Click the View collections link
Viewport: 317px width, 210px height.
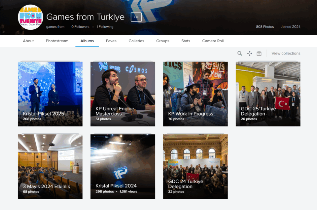tap(286, 53)
